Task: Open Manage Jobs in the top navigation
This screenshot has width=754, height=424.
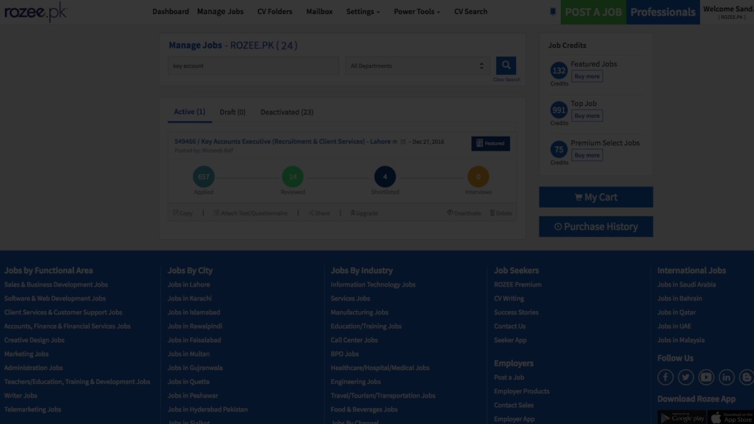Action: (220, 12)
